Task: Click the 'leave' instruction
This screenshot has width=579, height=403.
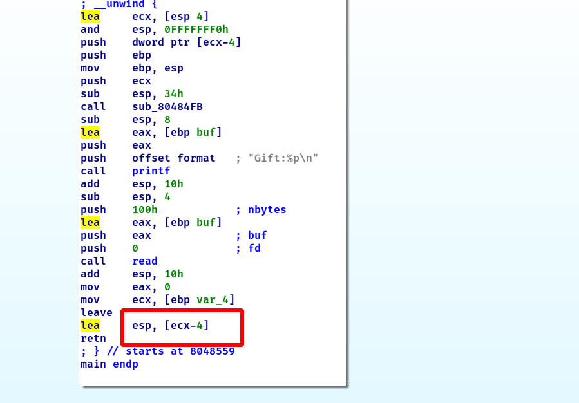Action: 97,313
